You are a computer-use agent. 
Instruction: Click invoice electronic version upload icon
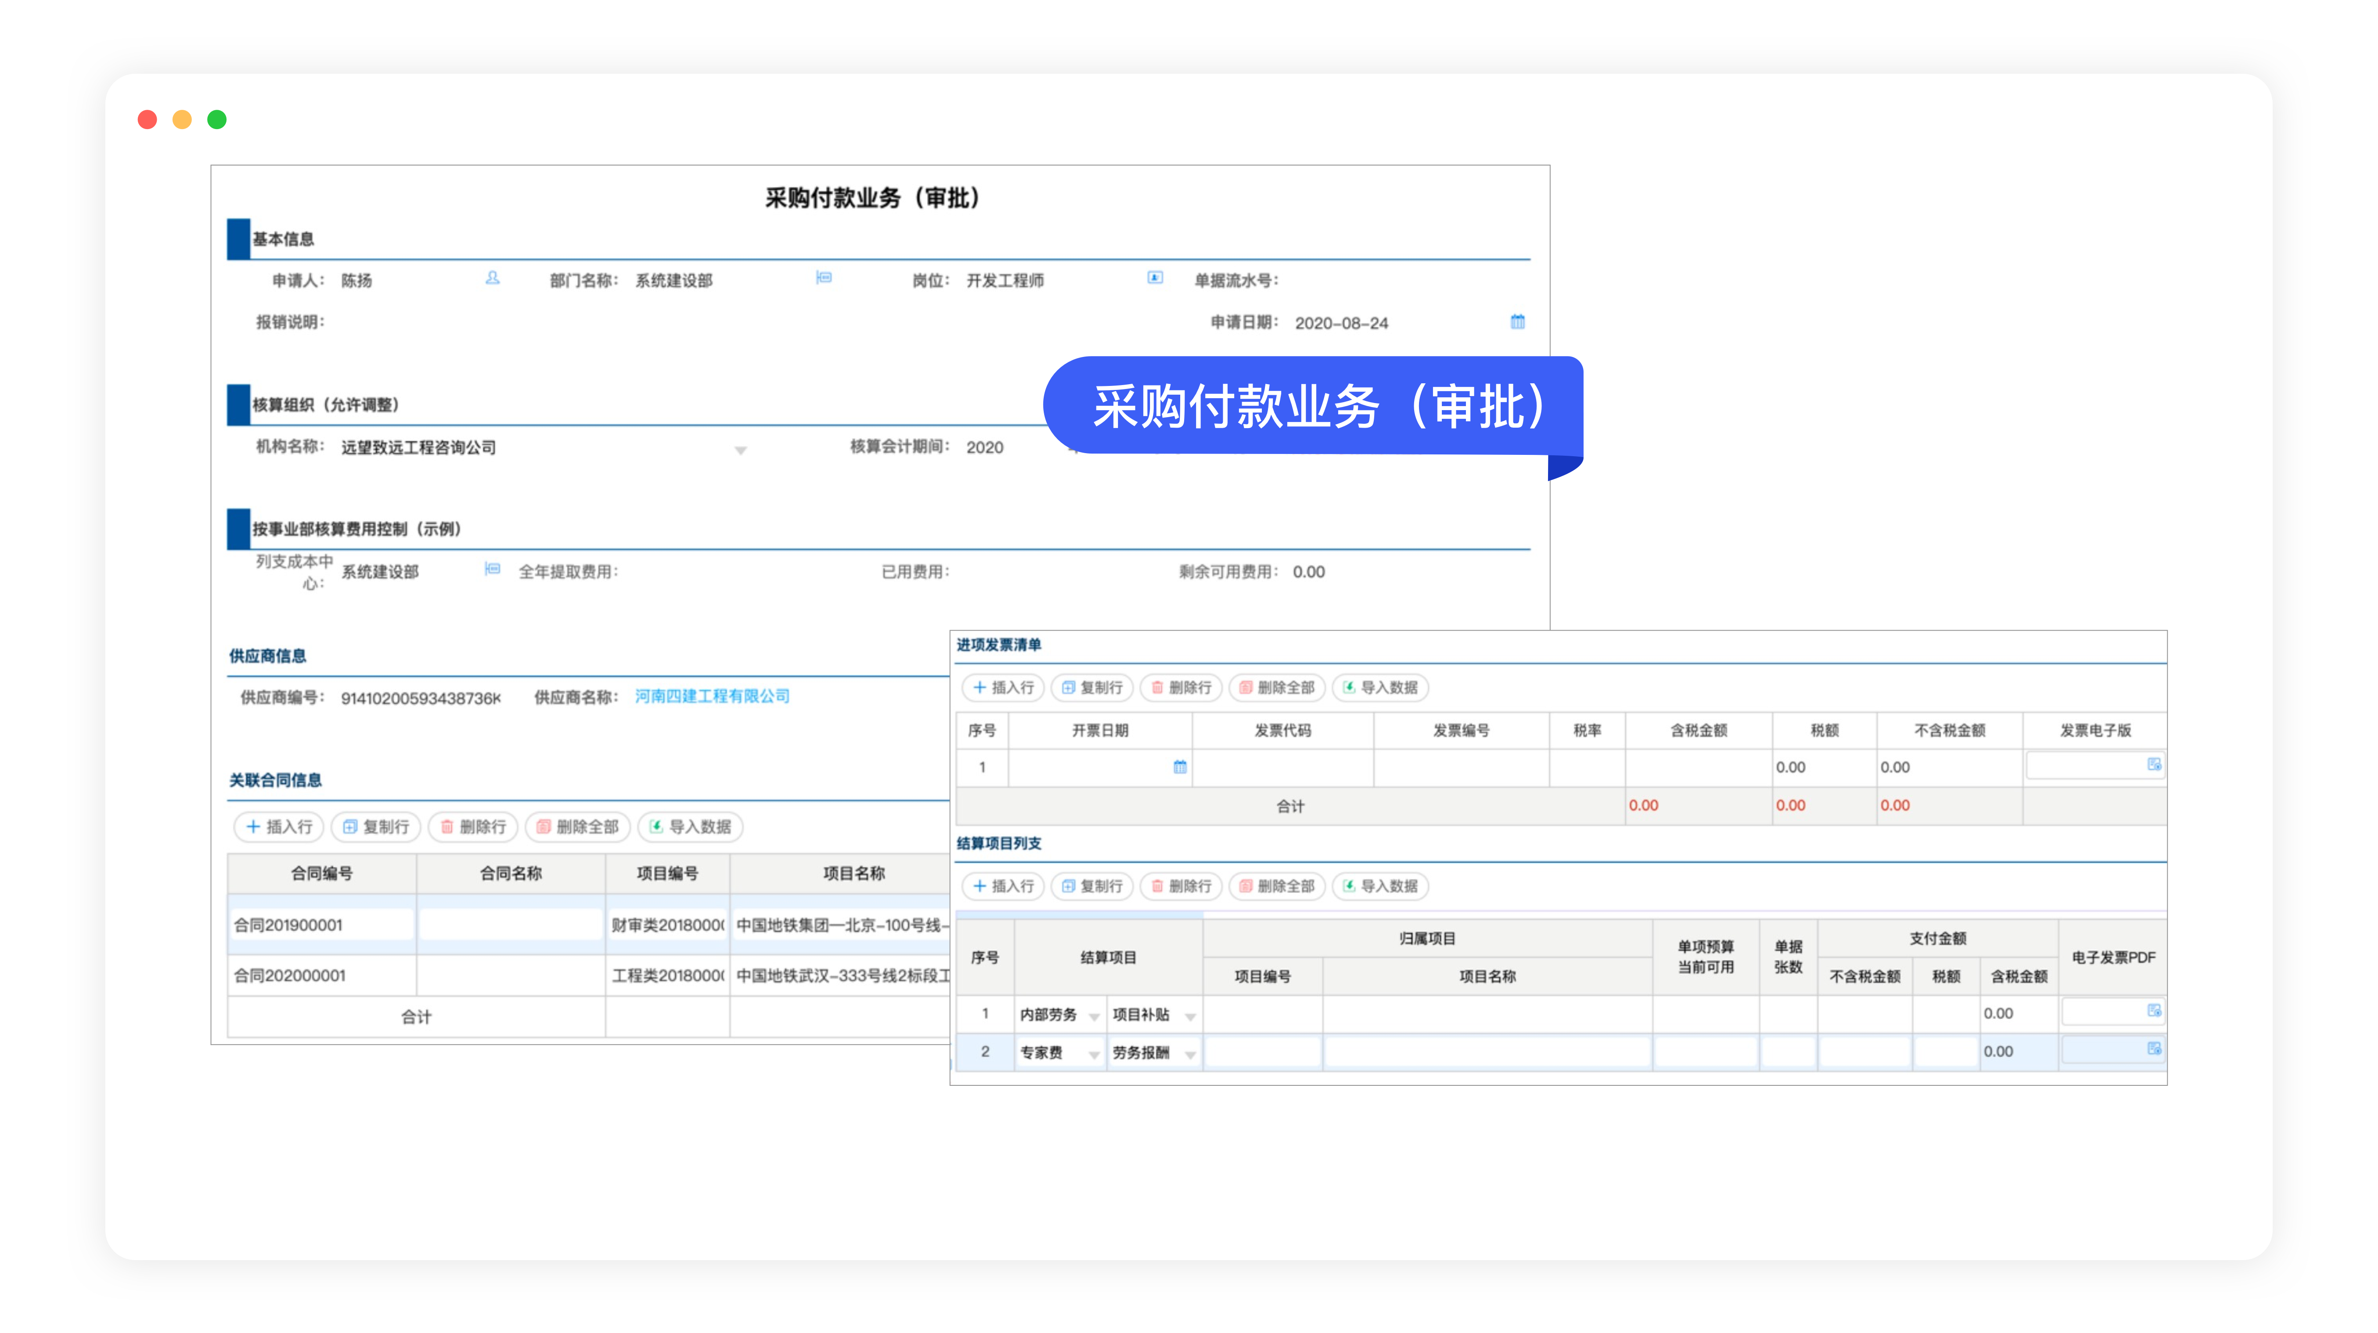[x=2154, y=765]
